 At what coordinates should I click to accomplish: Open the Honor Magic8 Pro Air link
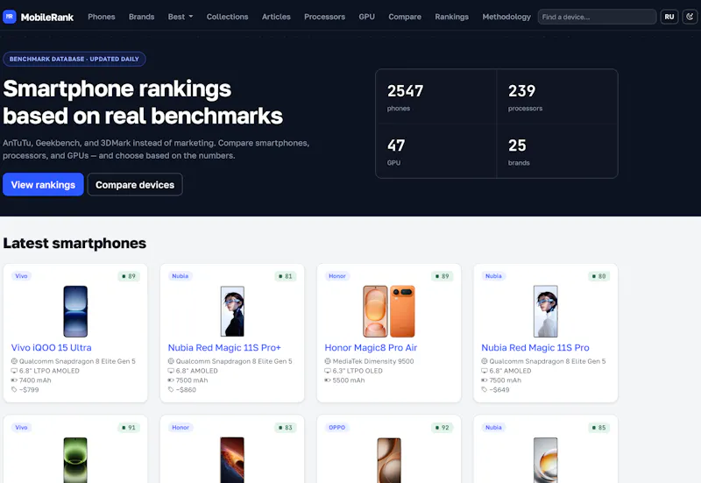coord(371,347)
